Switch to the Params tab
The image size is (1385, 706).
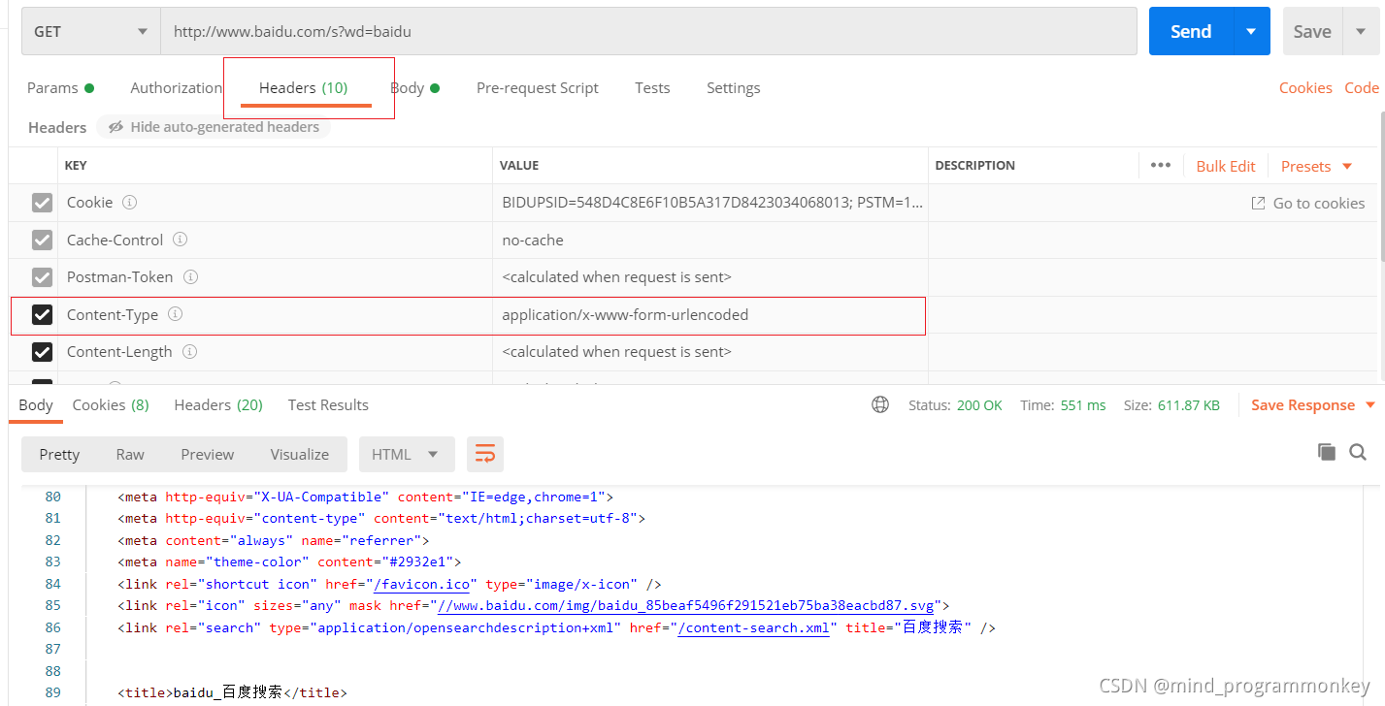[x=60, y=88]
